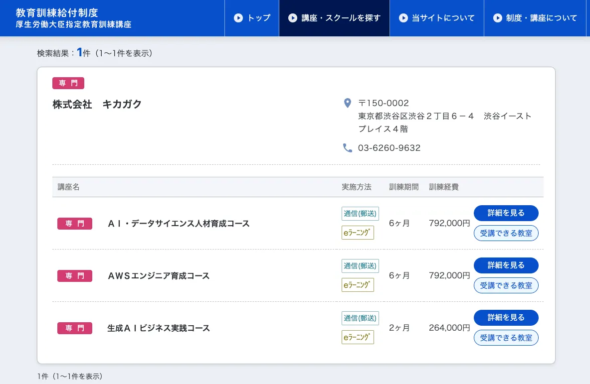Screen dimensions: 590x384
Task: Click 専門 badge in AI・データサイエンス row
Action: [74, 224]
